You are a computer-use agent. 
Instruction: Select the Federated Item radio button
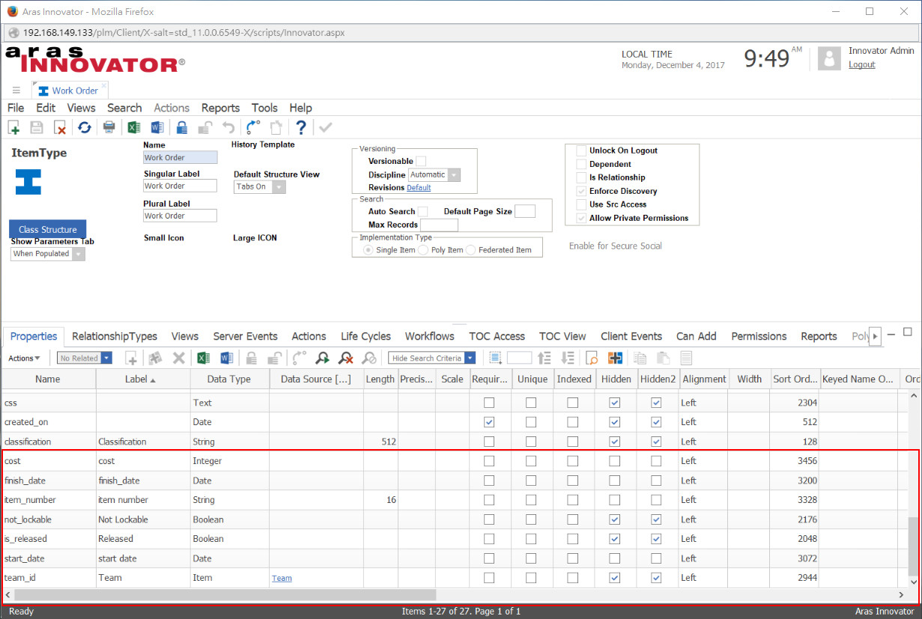[471, 250]
